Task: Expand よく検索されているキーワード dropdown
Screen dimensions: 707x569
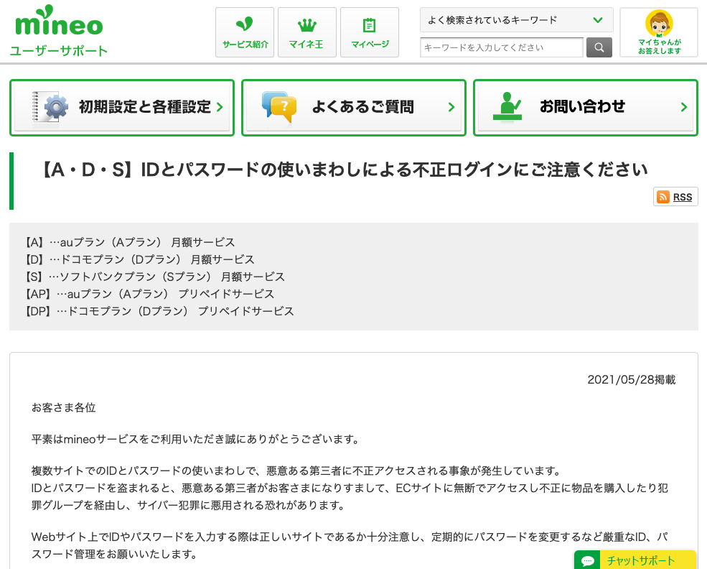Action: pyautogui.click(x=516, y=20)
